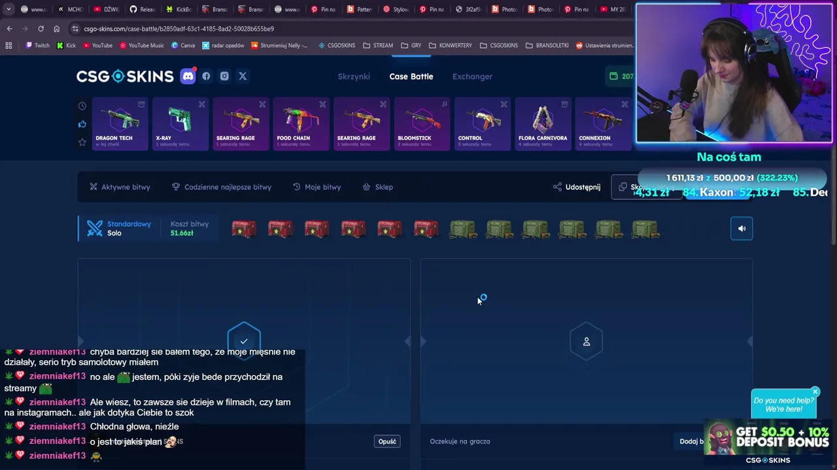Show recent drops with the clock icon
This screenshot has height=470, width=837.
82,106
